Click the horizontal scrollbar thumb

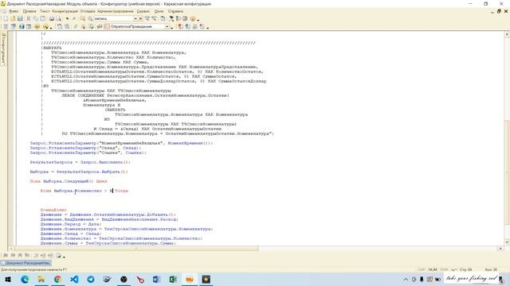point(137,249)
